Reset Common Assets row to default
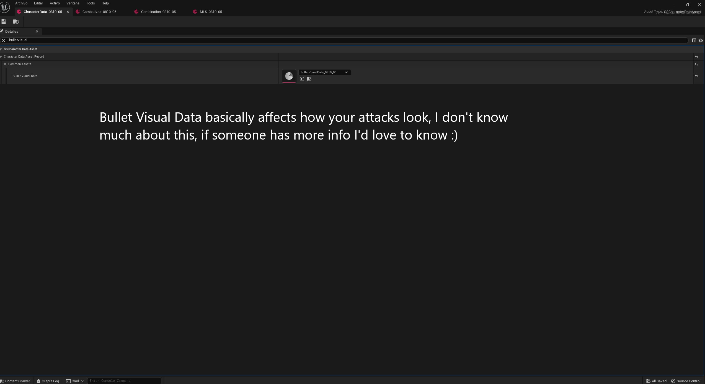 [696, 64]
